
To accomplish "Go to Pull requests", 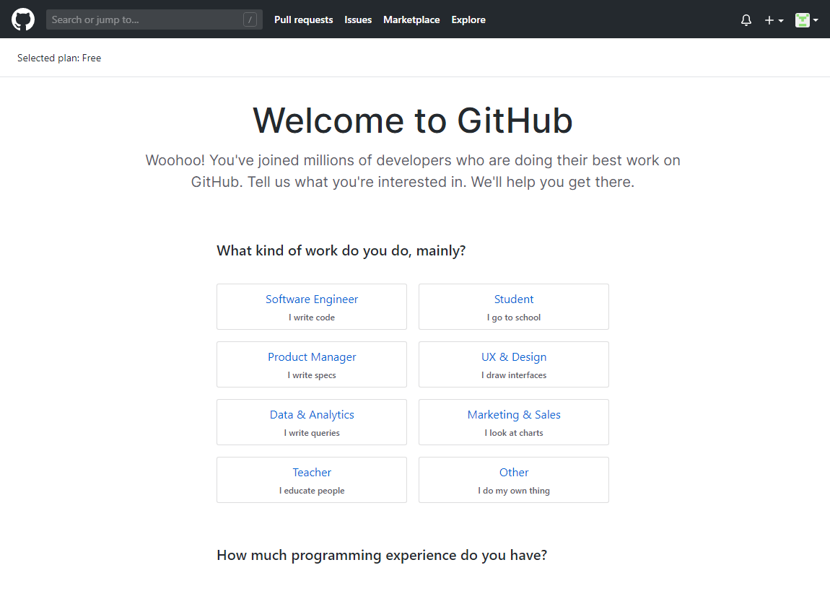I will pyautogui.click(x=303, y=20).
